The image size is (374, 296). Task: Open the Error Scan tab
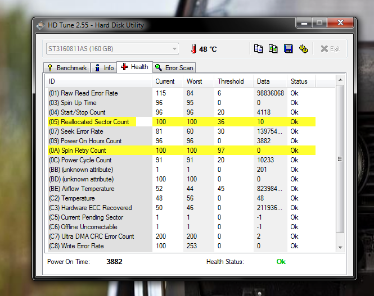click(174, 68)
